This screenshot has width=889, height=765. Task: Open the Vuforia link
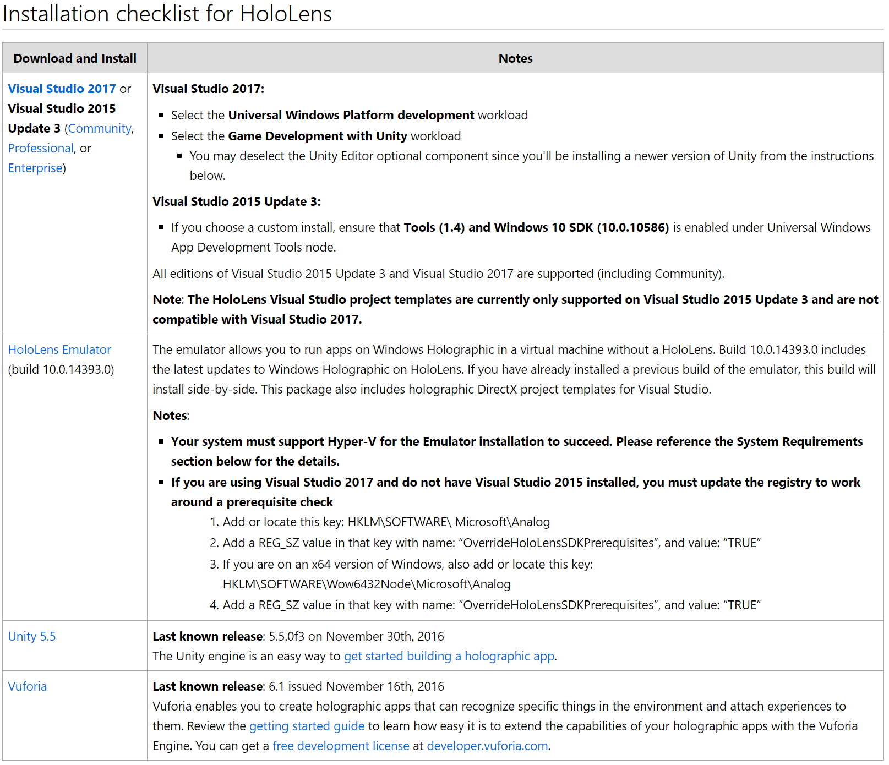click(28, 686)
